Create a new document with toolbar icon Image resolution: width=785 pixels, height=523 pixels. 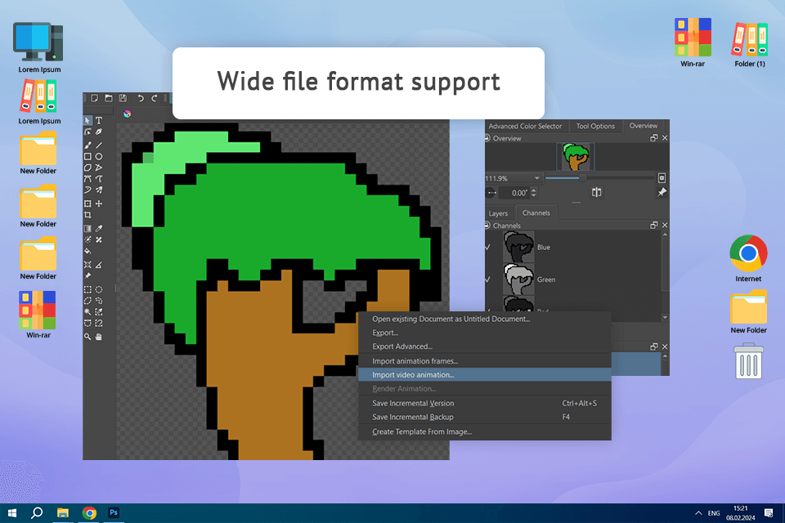(95, 98)
